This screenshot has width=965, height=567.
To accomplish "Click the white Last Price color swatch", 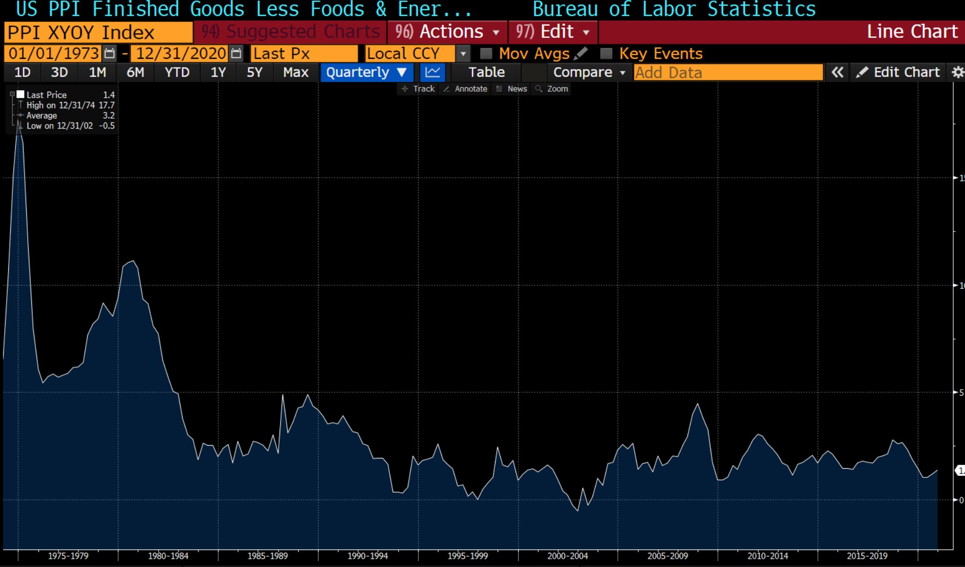I will (x=21, y=94).
